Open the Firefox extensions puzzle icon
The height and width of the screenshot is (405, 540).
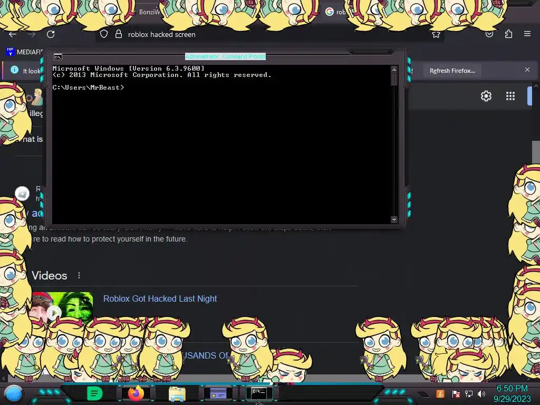509,34
